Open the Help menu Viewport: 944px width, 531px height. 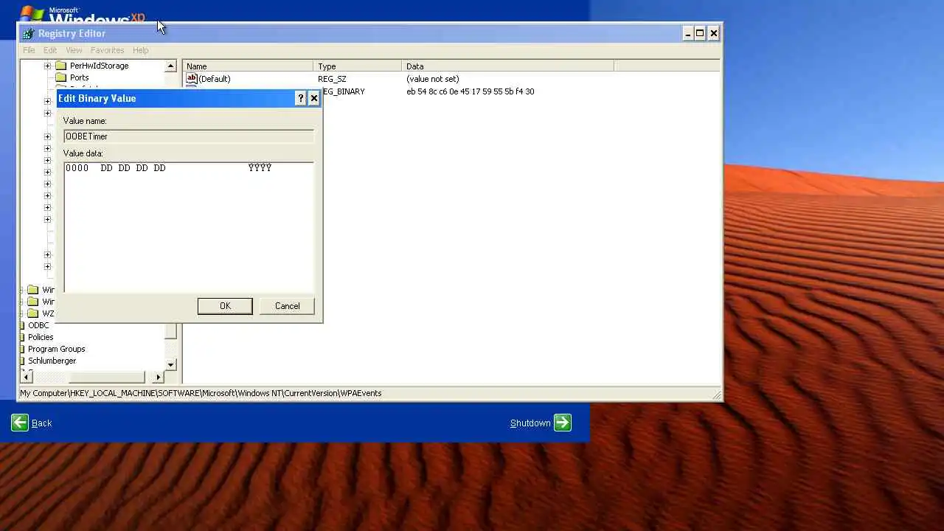point(140,50)
